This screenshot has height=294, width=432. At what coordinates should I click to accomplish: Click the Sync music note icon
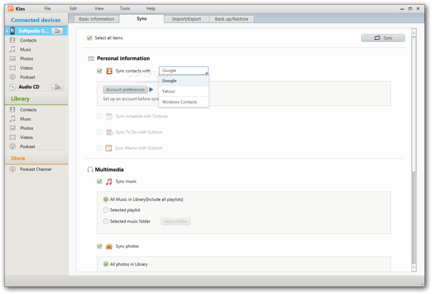109,182
